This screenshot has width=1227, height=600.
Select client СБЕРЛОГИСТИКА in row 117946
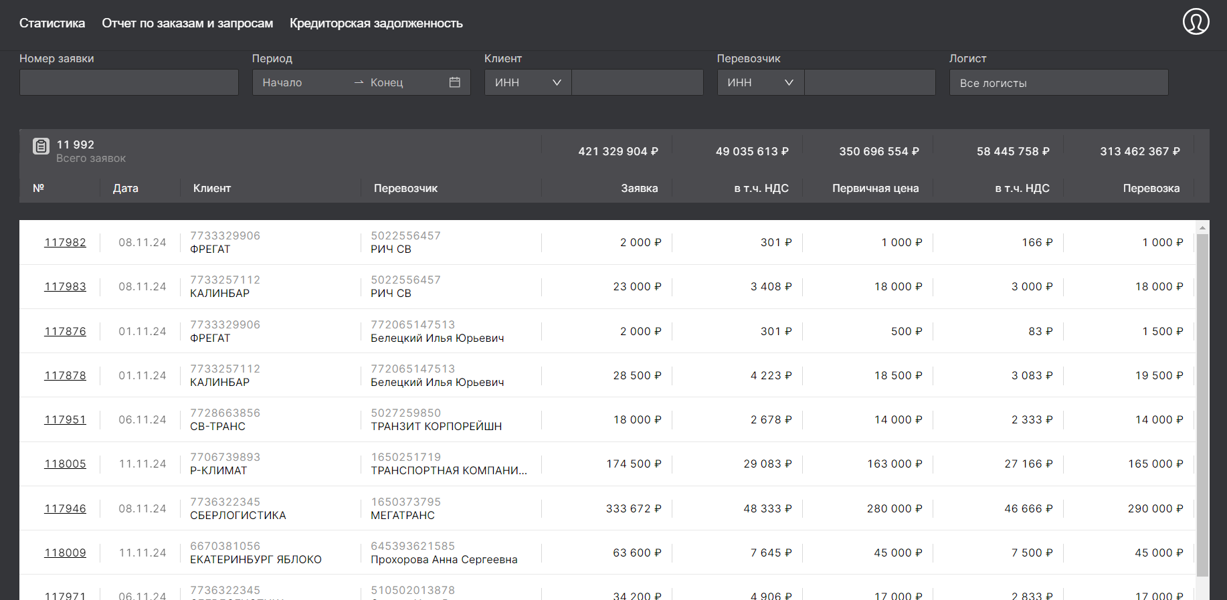(238, 515)
